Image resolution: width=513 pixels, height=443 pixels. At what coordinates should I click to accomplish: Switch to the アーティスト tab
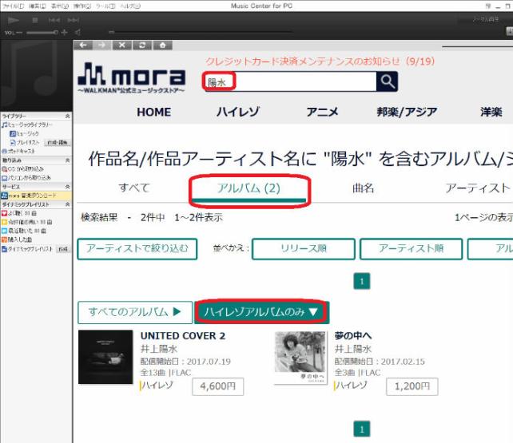click(x=478, y=188)
